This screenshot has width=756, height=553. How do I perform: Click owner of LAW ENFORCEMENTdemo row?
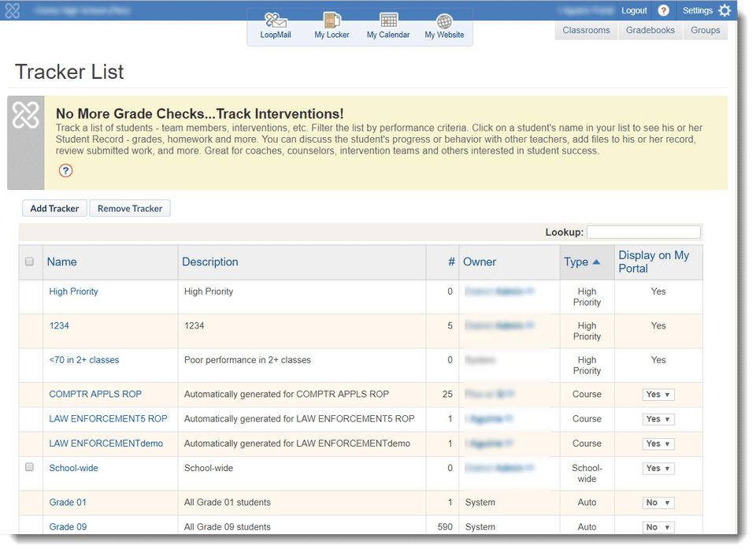pyautogui.click(x=488, y=444)
